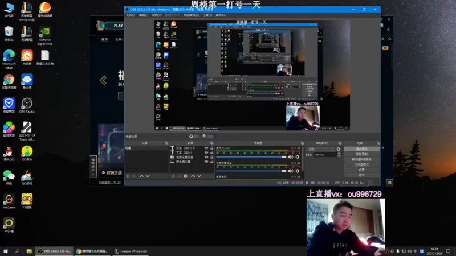Open QQ Music desktop shortcut

tap(27, 153)
